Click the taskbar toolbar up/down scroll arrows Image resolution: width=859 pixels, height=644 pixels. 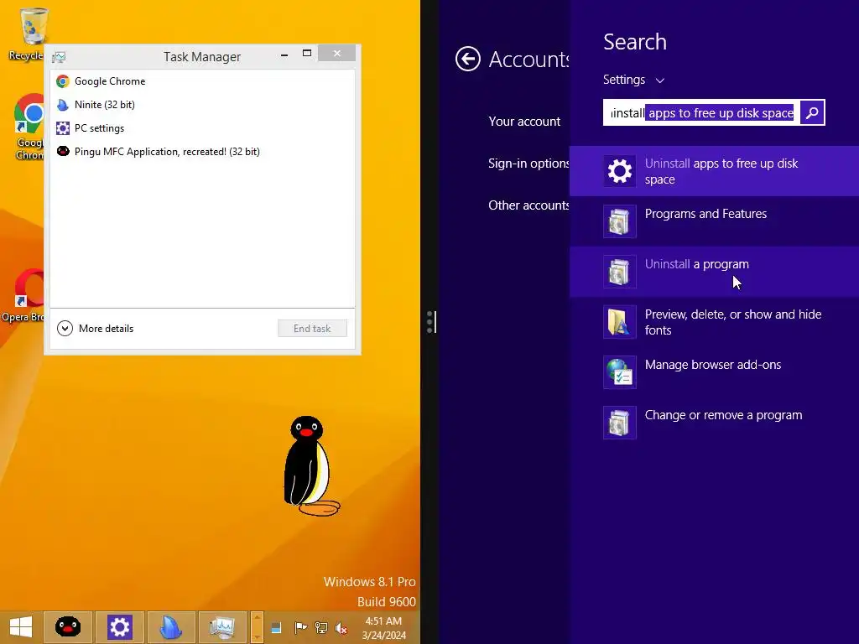tap(257, 627)
